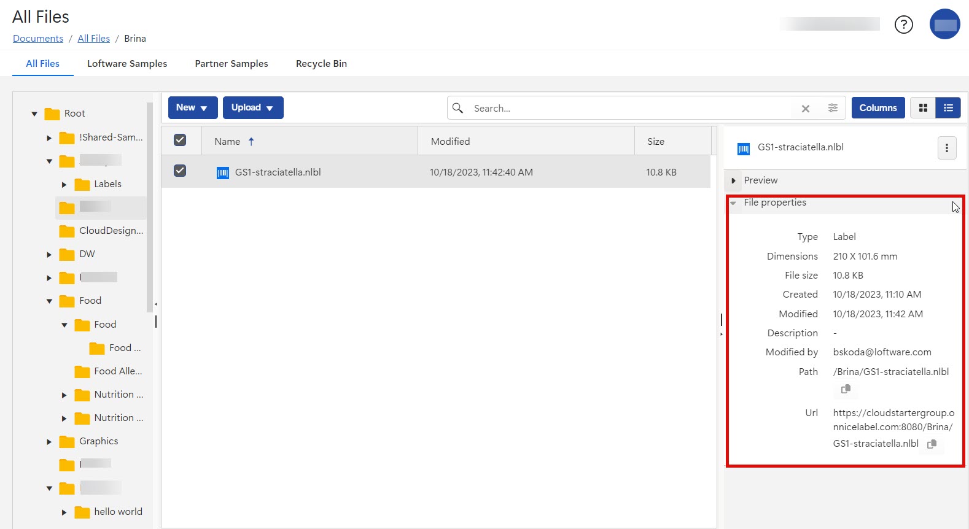Click the Columns button

click(x=878, y=108)
